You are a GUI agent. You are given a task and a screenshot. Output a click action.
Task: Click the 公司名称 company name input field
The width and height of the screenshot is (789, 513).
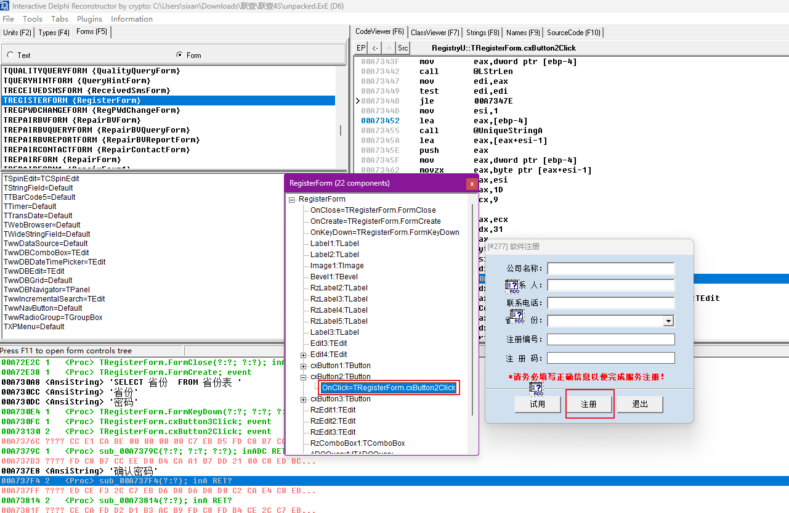point(610,269)
